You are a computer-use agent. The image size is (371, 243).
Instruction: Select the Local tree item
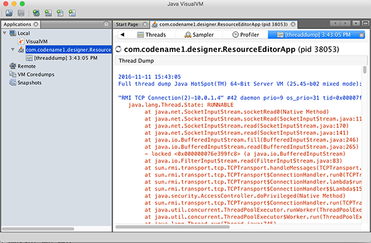tap(23, 33)
